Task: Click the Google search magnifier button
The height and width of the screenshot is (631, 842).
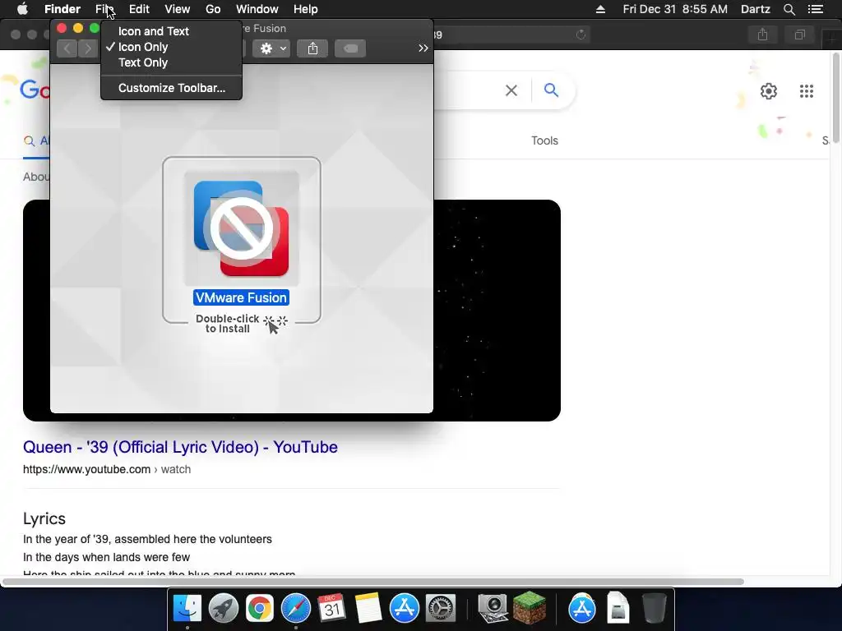Action: point(551,90)
